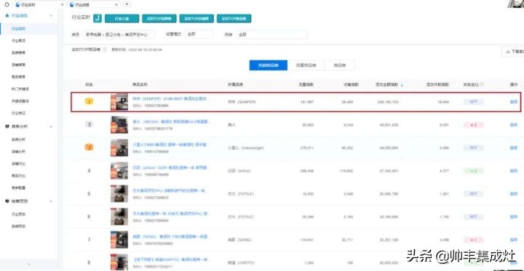This screenshot has width=524, height=271.
Task: Click the 下载数据 download button
Action: pos(512,52)
